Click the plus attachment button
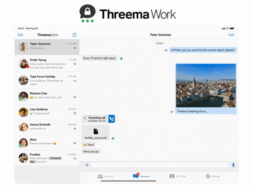Viewport: 253px width, 190px height. [x=87, y=165]
